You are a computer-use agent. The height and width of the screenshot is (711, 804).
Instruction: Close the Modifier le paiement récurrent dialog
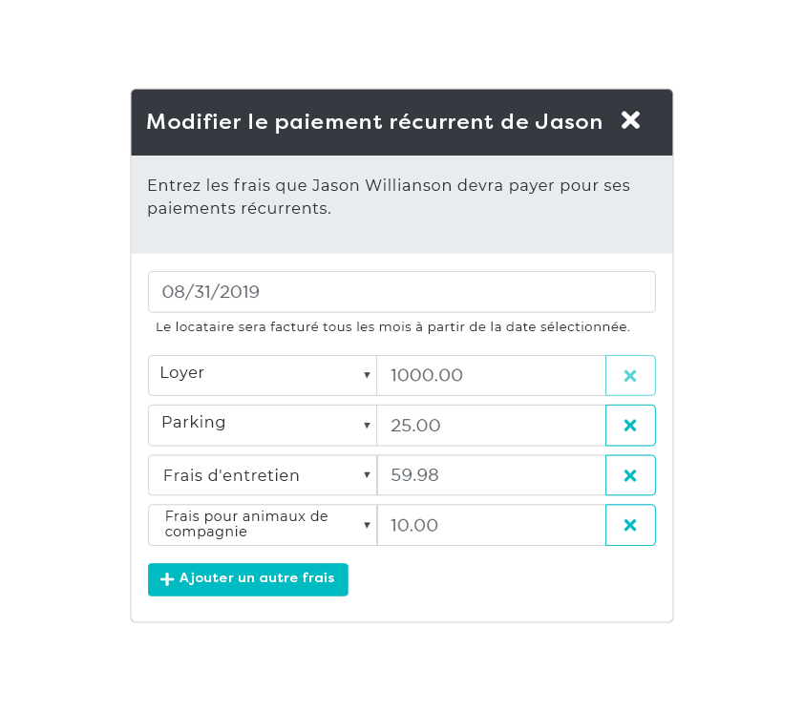630,120
